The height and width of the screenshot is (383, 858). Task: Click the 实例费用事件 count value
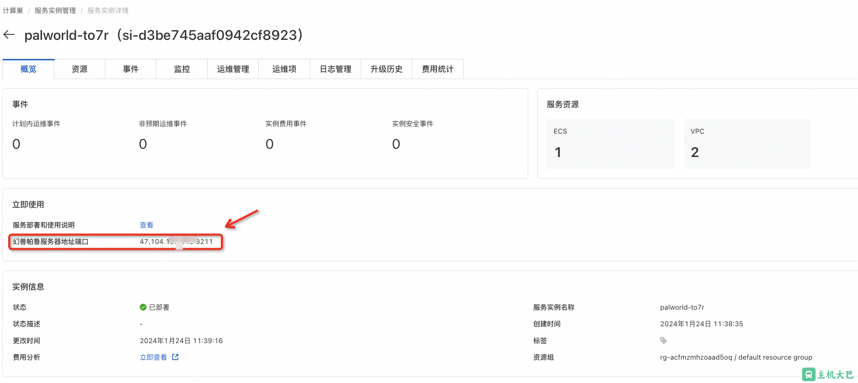pyautogui.click(x=269, y=144)
